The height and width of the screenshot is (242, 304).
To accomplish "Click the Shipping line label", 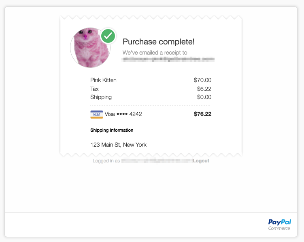I will (x=101, y=97).
